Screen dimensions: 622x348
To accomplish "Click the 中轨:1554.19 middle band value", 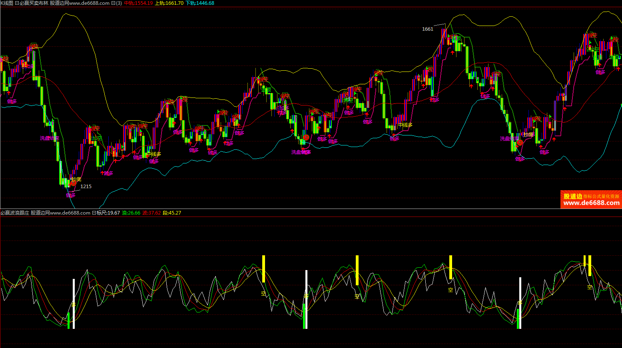I will click(x=138, y=3).
